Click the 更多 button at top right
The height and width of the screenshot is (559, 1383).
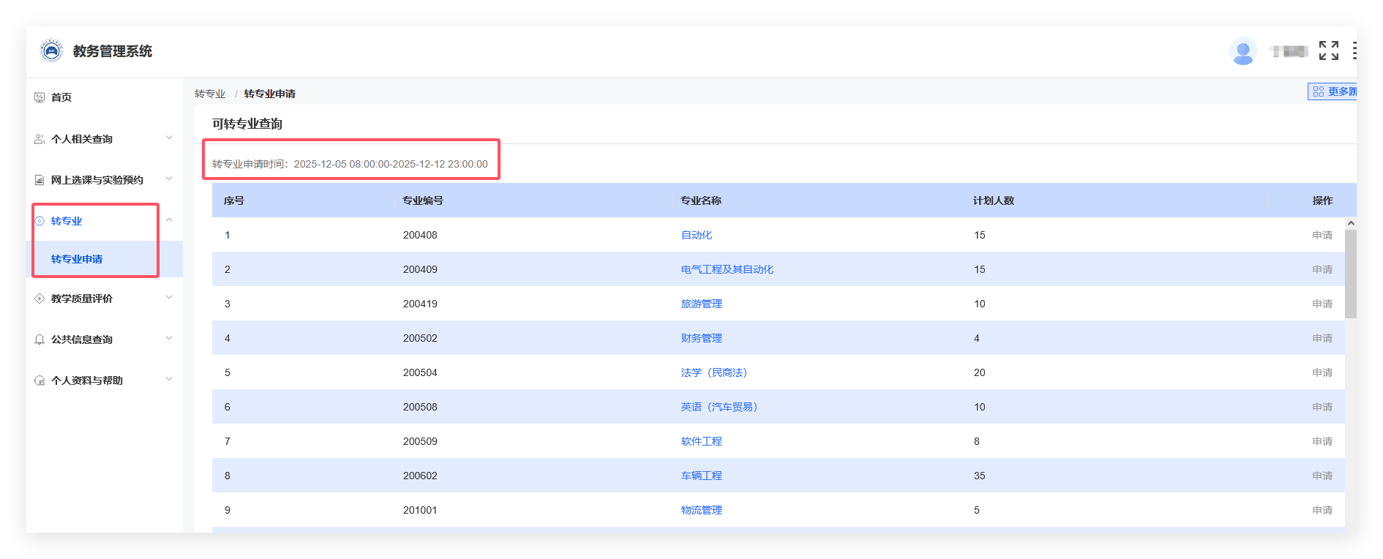click(1333, 91)
